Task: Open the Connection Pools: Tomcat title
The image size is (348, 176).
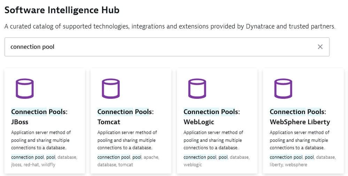Action: [x=125, y=117]
